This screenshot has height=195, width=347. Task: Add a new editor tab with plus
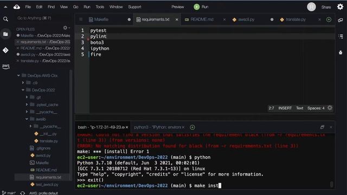[x=329, y=19]
